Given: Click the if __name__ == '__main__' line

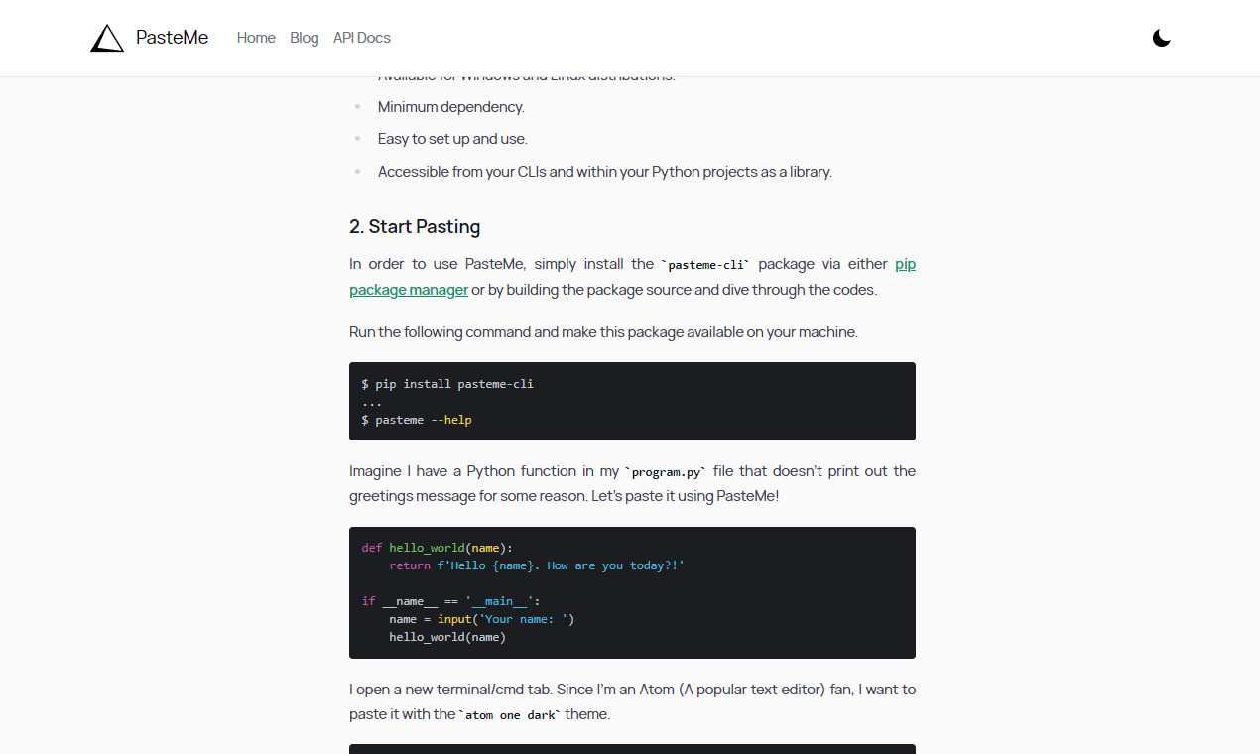Looking at the screenshot, I should [x=451, y=601].
